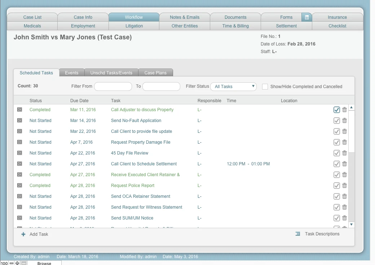Delete the Receive Executed Client Retainer task
The image size is (375, 265).
pos(344,174)
